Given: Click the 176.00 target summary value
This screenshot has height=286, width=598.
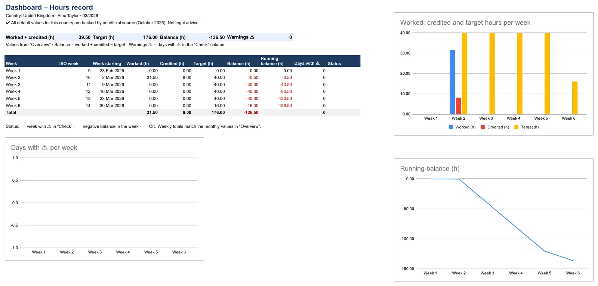Looking at the screenshot, I should click(150, 37).
